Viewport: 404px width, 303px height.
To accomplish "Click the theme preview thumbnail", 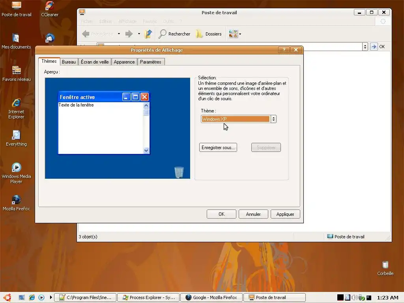I will click(118, 128).
